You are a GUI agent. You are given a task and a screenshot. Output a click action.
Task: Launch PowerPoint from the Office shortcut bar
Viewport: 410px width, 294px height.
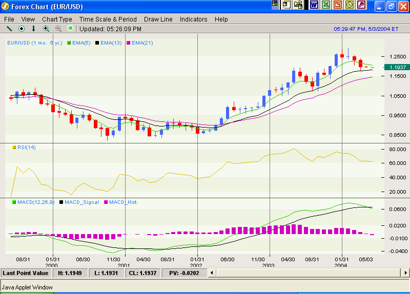click(x=338, y=5)
